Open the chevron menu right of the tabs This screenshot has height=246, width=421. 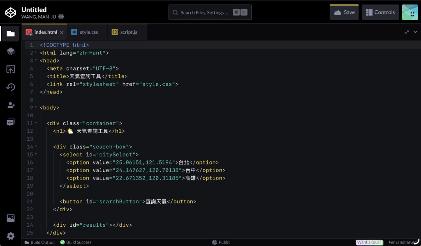415,32
